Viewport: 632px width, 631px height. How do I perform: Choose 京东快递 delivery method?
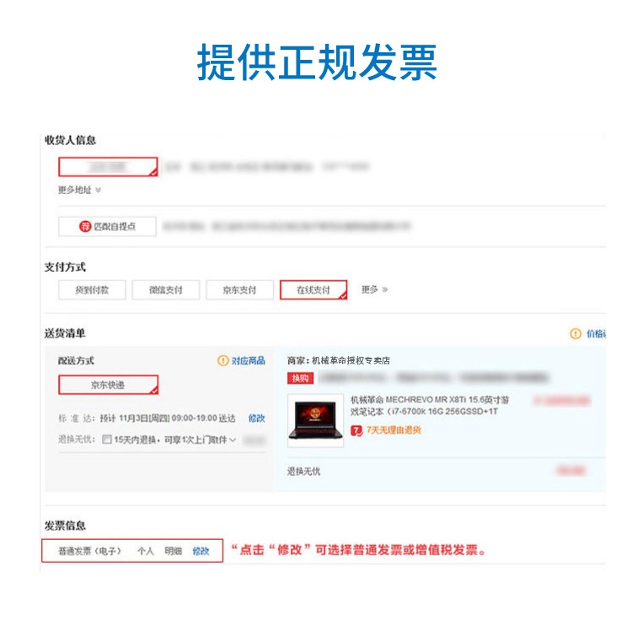pyautogui.click(x=108, y=385)
